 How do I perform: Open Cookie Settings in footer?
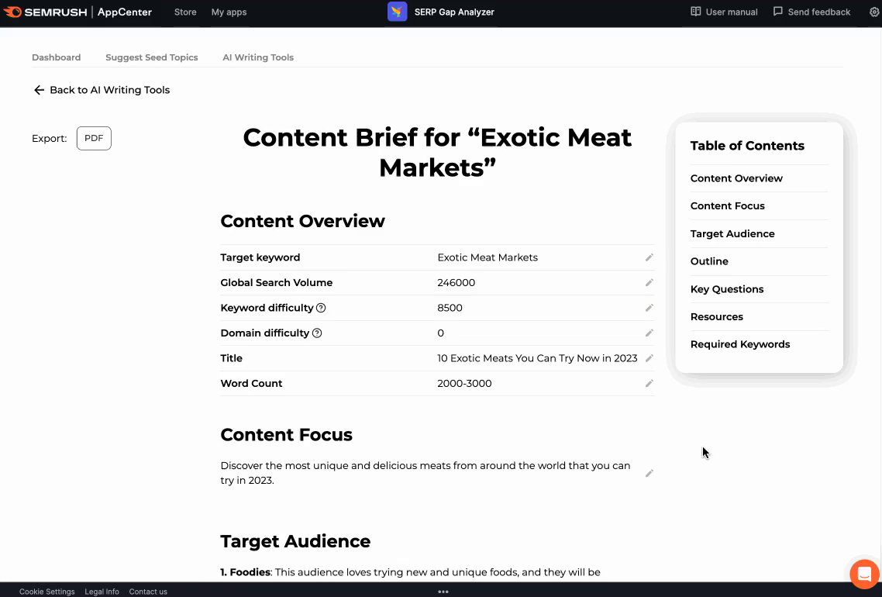tap(47, 592)
